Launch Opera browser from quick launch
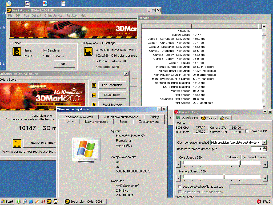 click(x=43, y=202)
